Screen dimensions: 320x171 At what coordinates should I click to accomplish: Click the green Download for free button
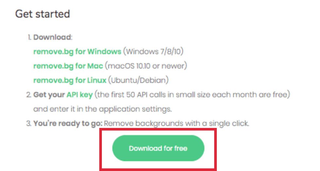pos(158,148)
